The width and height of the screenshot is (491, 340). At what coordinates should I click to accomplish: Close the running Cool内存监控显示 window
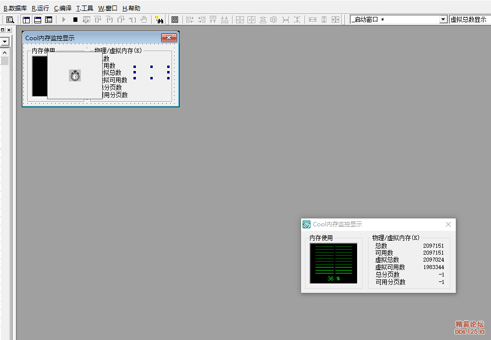[448, 224]
